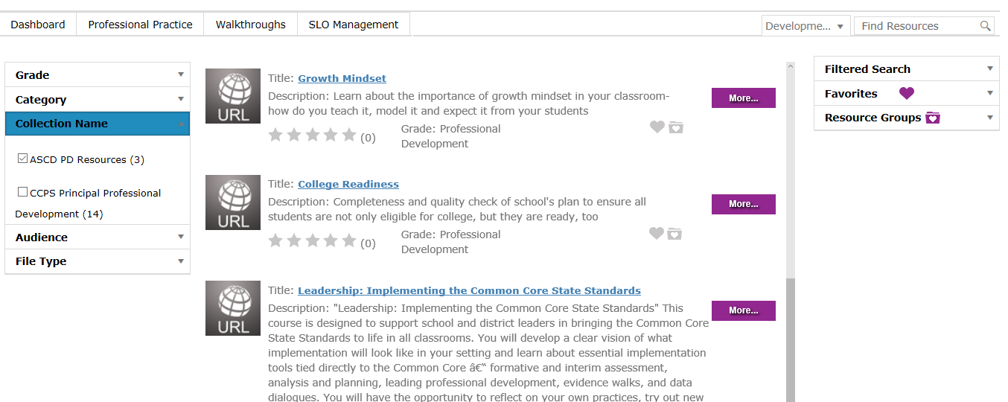Image resolution: width=1008 pixels, height=402 pixels.
Task: Switch to the Walkthroughs tab
Action: (x=251, y=25)
